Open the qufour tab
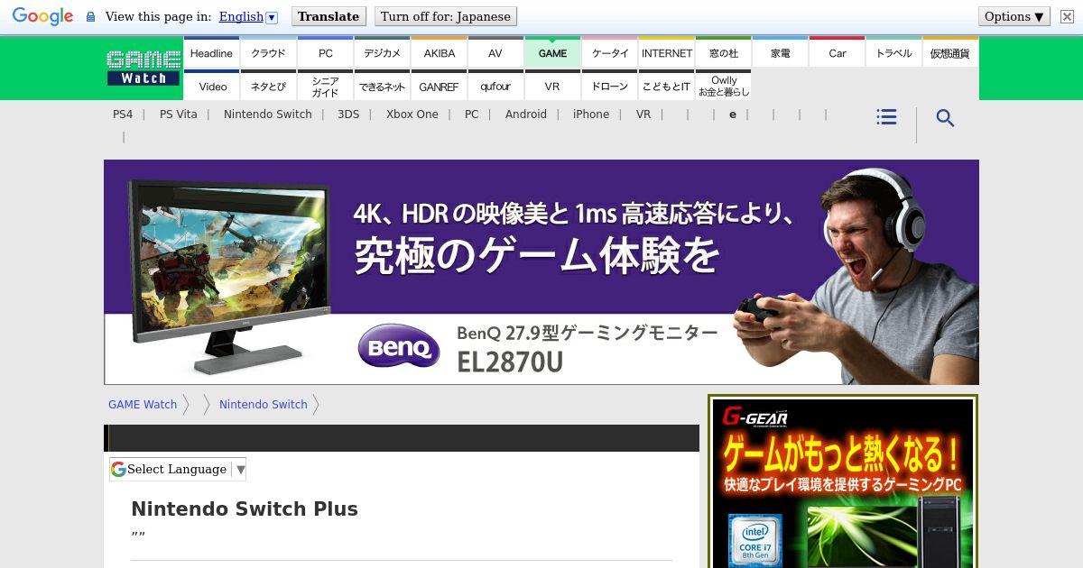Screen dimensions: 1083x568 (495, 86)
